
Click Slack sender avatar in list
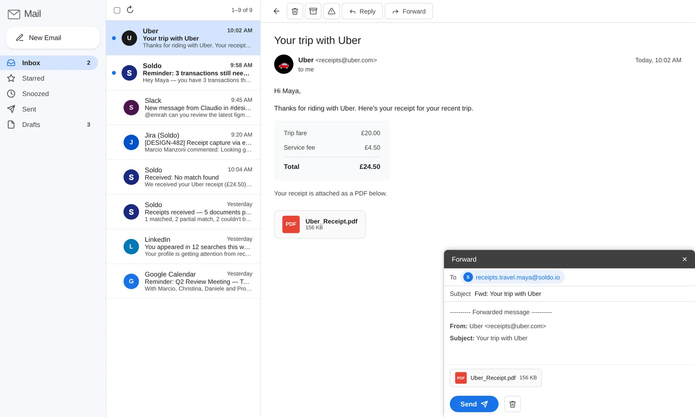coord(131,108)
